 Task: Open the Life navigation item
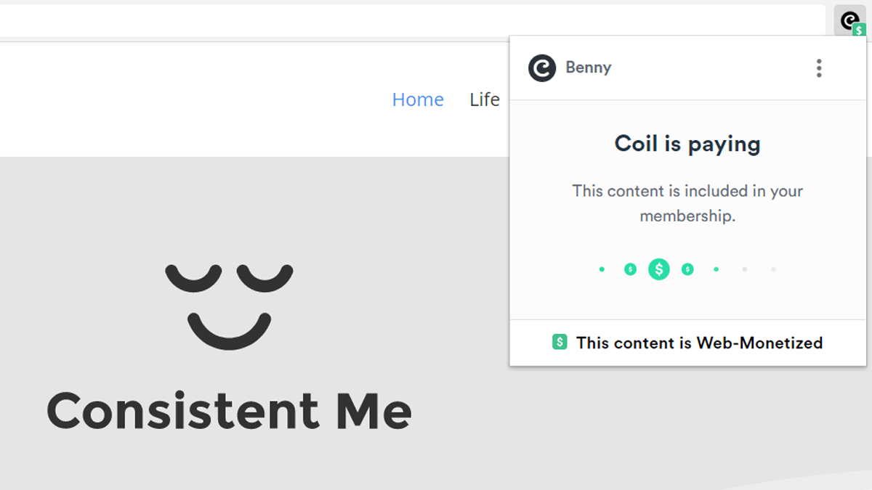click(485, 99)
